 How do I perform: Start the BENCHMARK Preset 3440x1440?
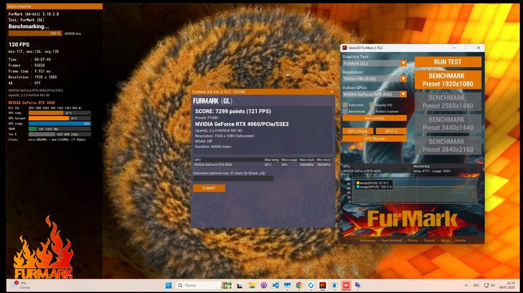click(448, 124)
